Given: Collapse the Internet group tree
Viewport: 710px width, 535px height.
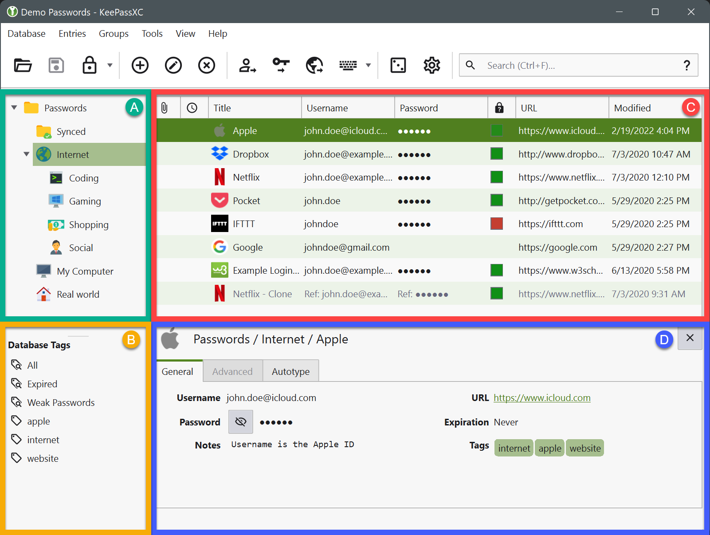Looking at the screenshot, I should (27, 154).
